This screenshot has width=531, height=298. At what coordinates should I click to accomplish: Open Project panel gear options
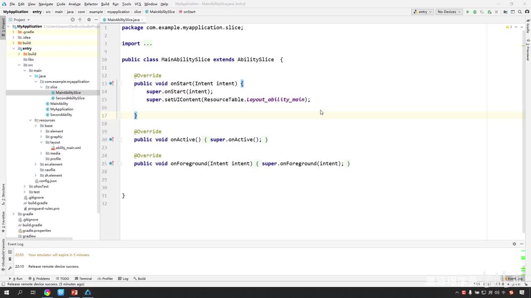[x=89, y=19]
